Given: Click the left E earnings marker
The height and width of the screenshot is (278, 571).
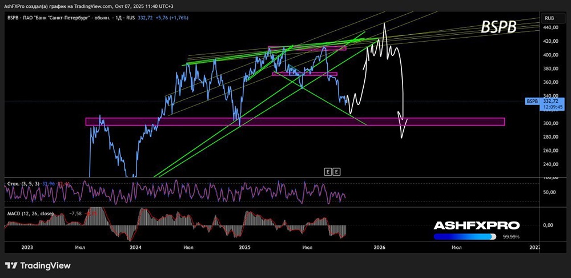Looking at the screenshot, I should pos(328,172).
